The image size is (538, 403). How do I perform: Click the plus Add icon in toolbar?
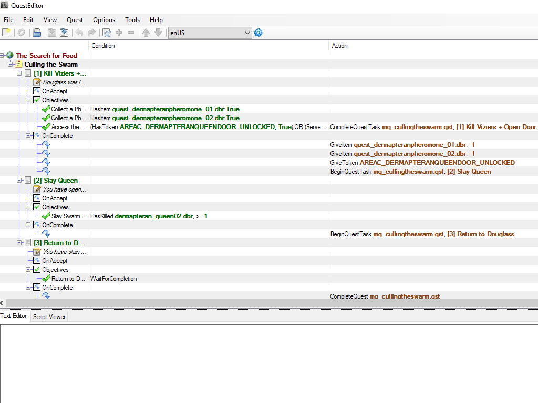119,33
